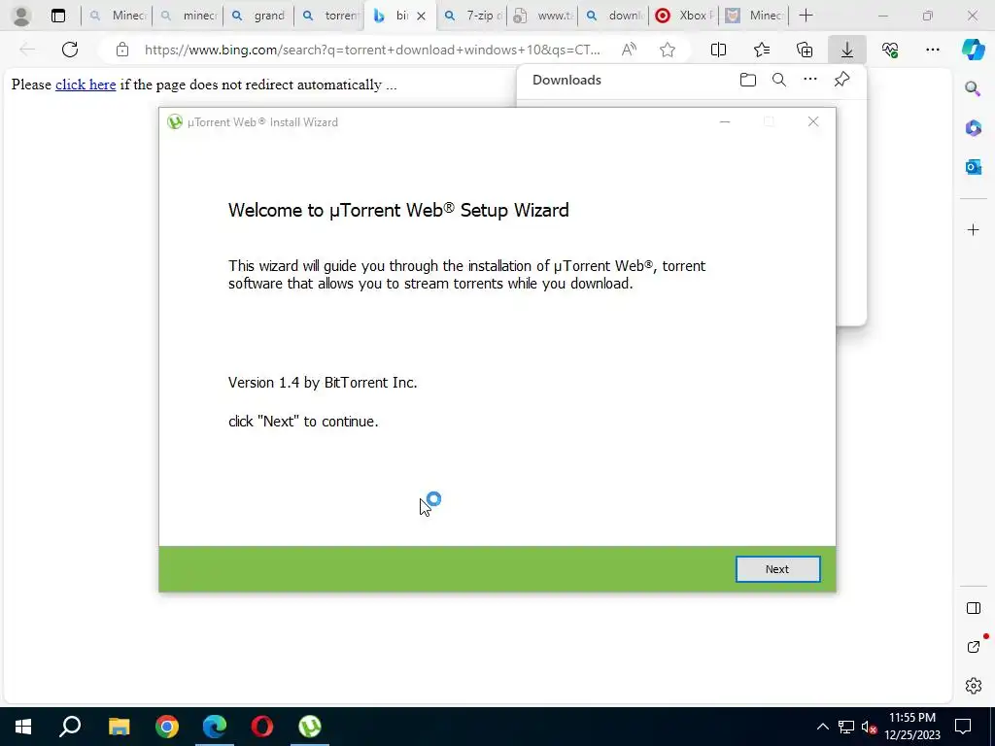Search downloads via the magnifier icon

pyautogui.click(x=779, y=80)
